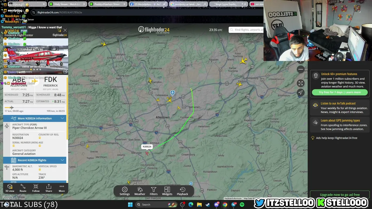Open flight Playback

point(183,191)
